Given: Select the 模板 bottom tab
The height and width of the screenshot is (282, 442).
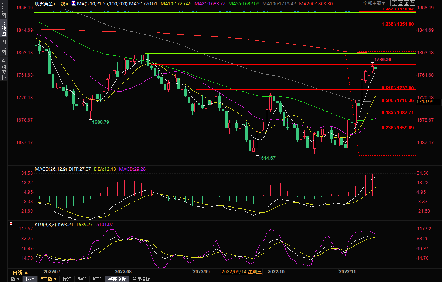Looking at the screenshot, I should click(29, 279).
